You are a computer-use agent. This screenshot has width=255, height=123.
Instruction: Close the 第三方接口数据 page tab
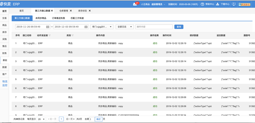[52, 11]
